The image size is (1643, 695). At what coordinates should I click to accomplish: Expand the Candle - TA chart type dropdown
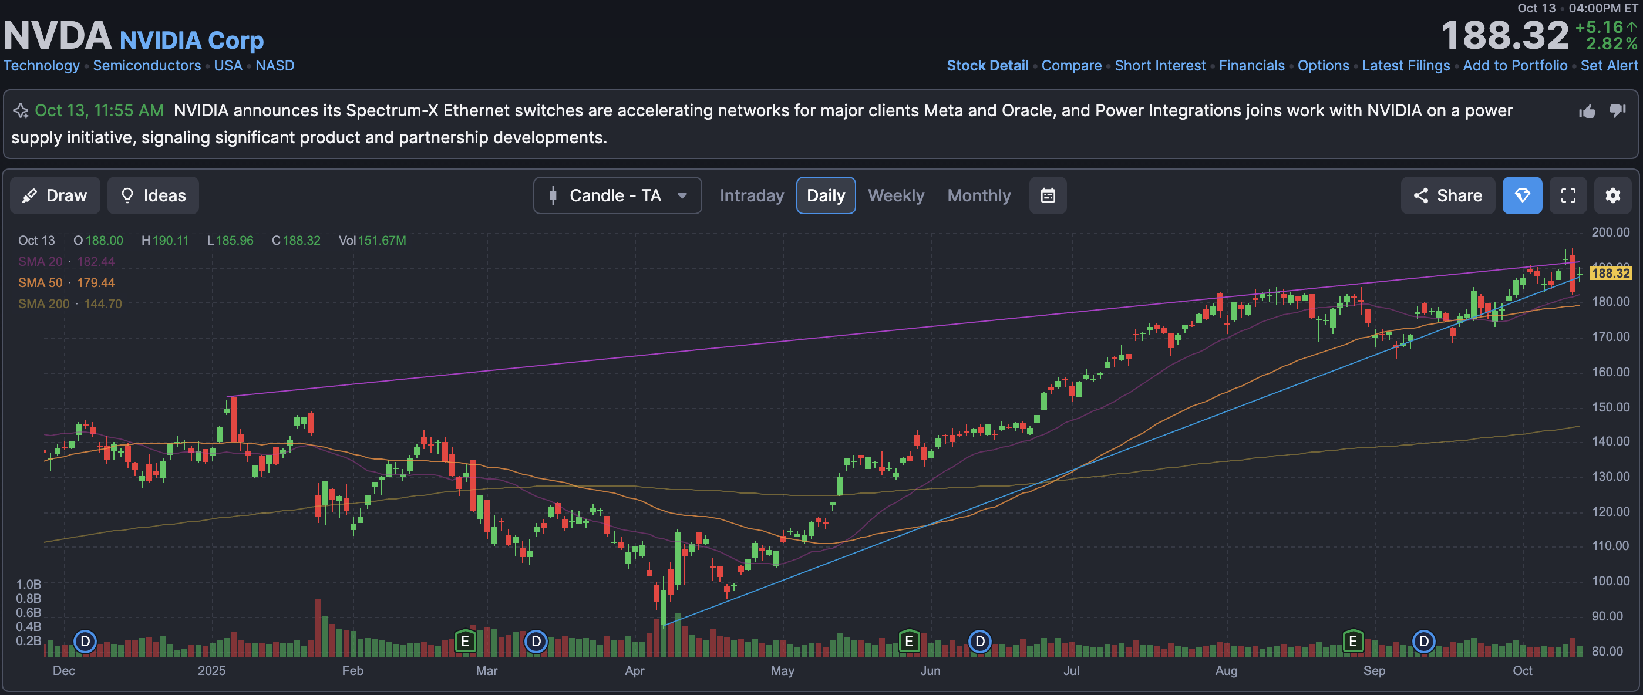coord(617,195)
